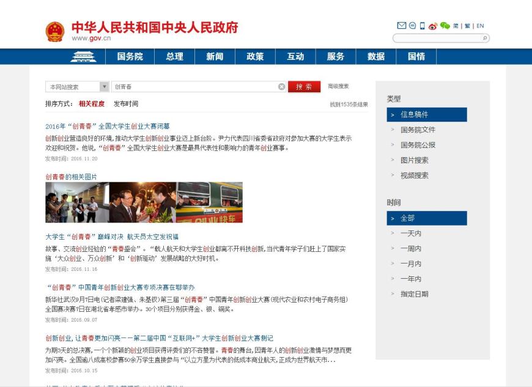Switch to traditional Chinese 繁
Screen dimensions: 532x387
point(467,26)
